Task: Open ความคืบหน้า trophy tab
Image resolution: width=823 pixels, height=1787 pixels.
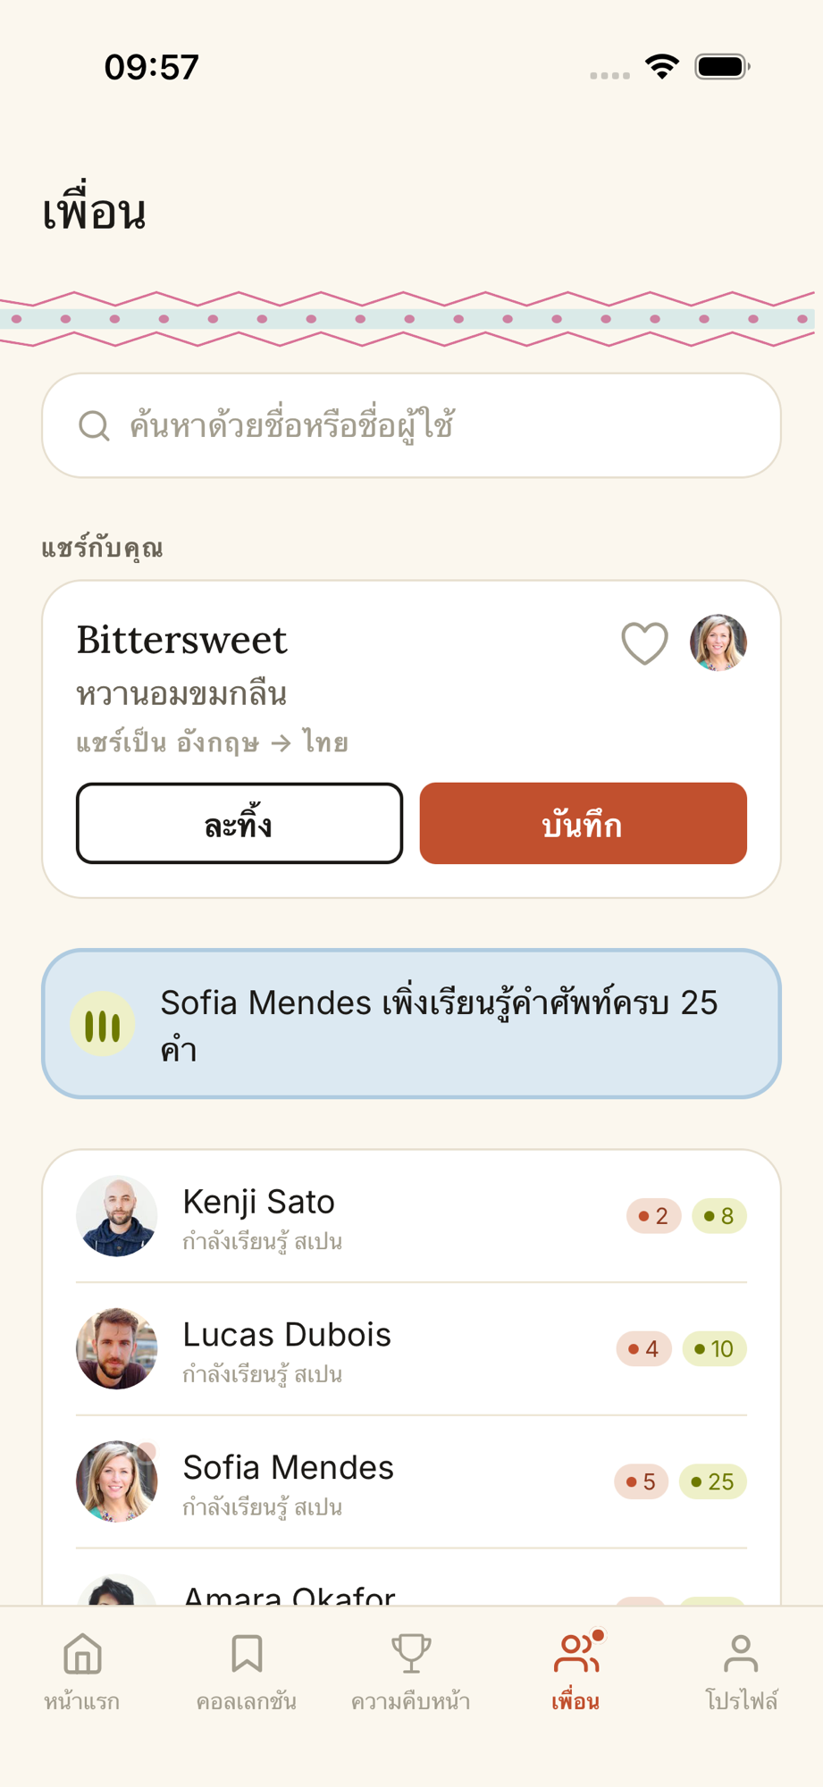Action: tap(411, 1673)
